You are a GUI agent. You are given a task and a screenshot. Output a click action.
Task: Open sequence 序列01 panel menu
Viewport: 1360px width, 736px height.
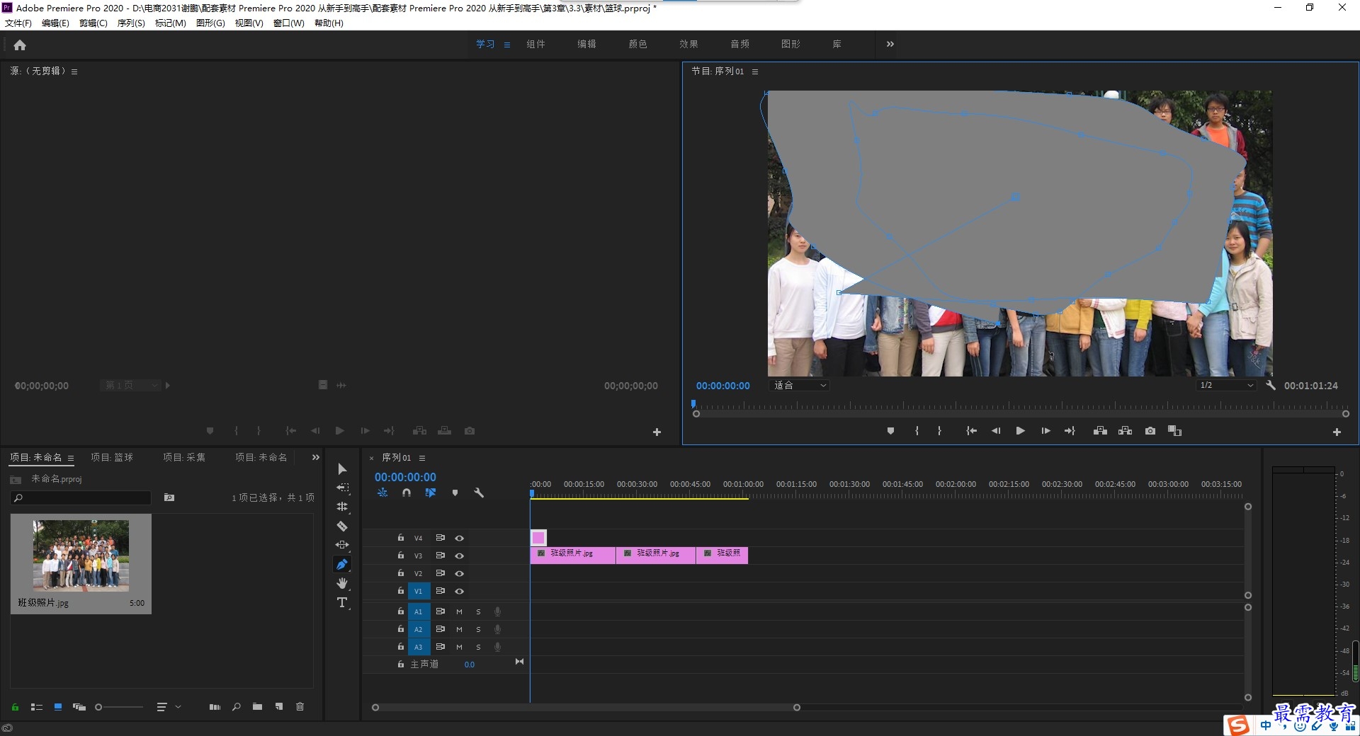click(422, 458)
